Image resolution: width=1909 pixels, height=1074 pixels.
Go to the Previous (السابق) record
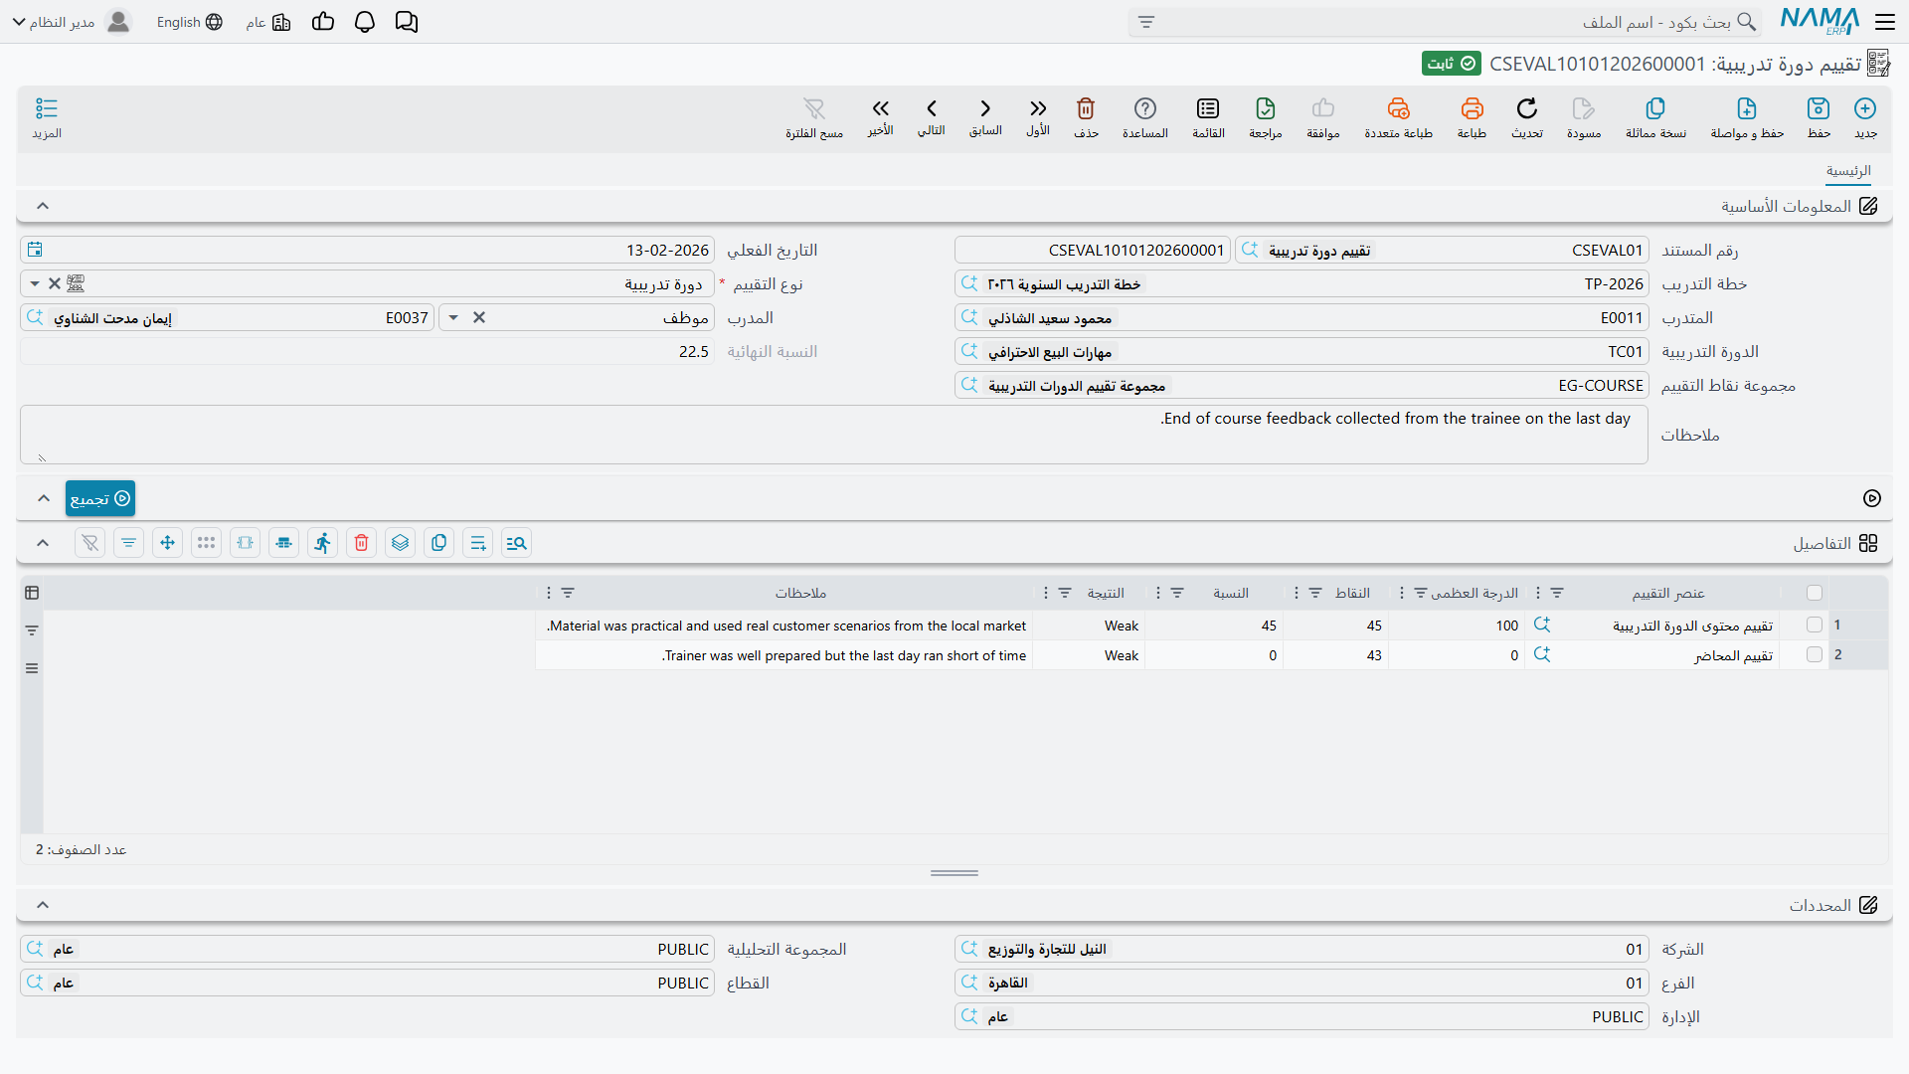985,108
